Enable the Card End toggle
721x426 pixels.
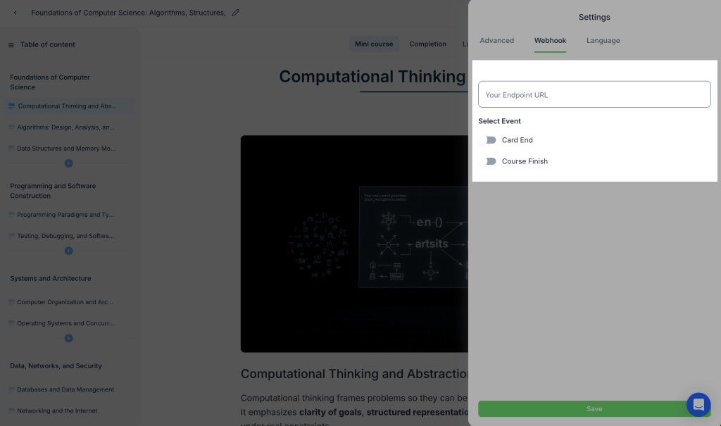(487, 140)
